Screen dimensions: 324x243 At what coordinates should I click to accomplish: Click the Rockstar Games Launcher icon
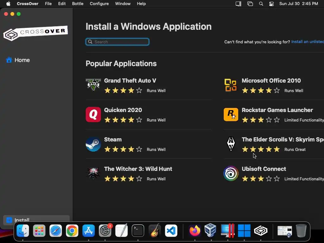231,115
